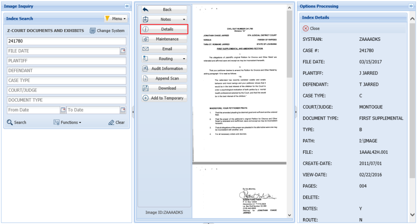Viewport: 417px width, 224px height.
Task: Go Back from the image viewer
Action: point(164,10)
